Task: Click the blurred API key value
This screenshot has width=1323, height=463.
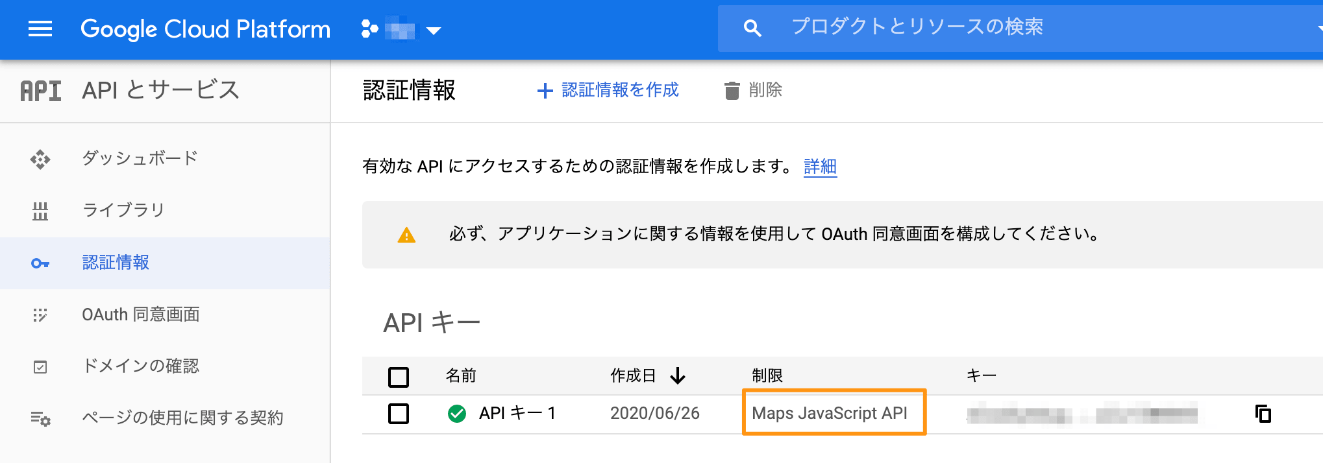Action: [x=1082, y=414]
